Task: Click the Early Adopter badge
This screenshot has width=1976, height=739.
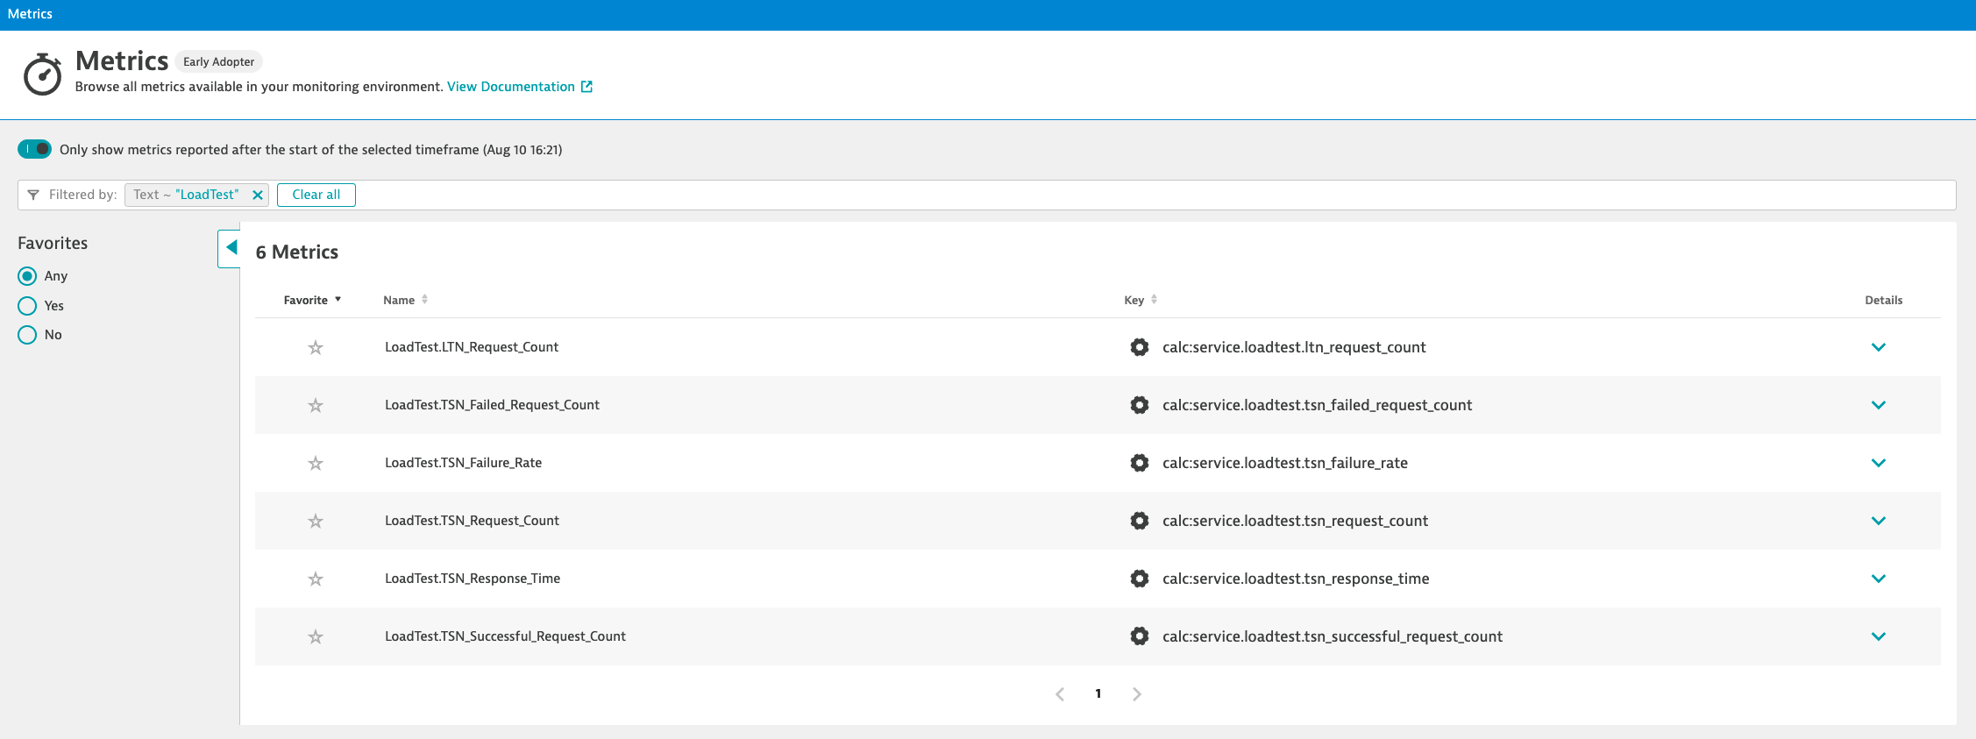Action: (219, 61)
